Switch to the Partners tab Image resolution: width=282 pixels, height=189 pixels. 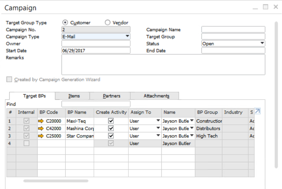click(x=111, y=96)
